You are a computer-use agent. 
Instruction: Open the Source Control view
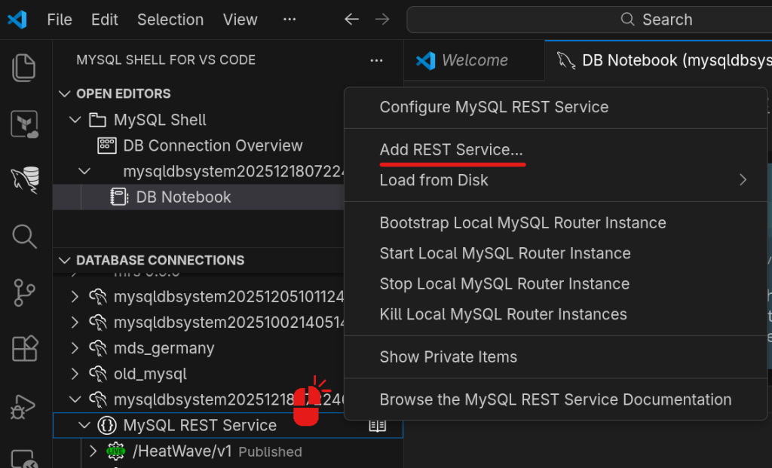click(x=24, y=292)
